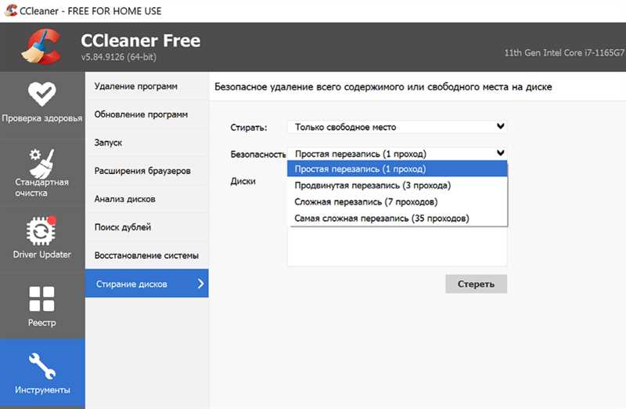626x409 pixels.
Task: Choose Сложная перезапись (7 проходов) option
Action: [398, 202]
